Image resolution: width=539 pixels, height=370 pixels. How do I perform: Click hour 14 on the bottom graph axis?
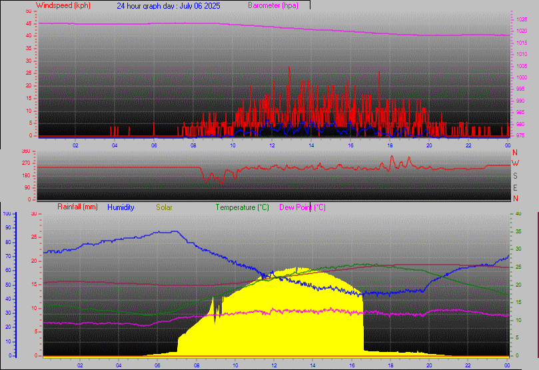point(313,365)
